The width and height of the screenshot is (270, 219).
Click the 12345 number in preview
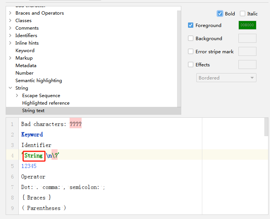(x=29, y=166)
